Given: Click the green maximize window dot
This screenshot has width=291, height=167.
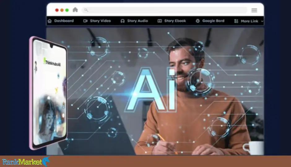Looking at the screenshot, I should tap(67, 10).
